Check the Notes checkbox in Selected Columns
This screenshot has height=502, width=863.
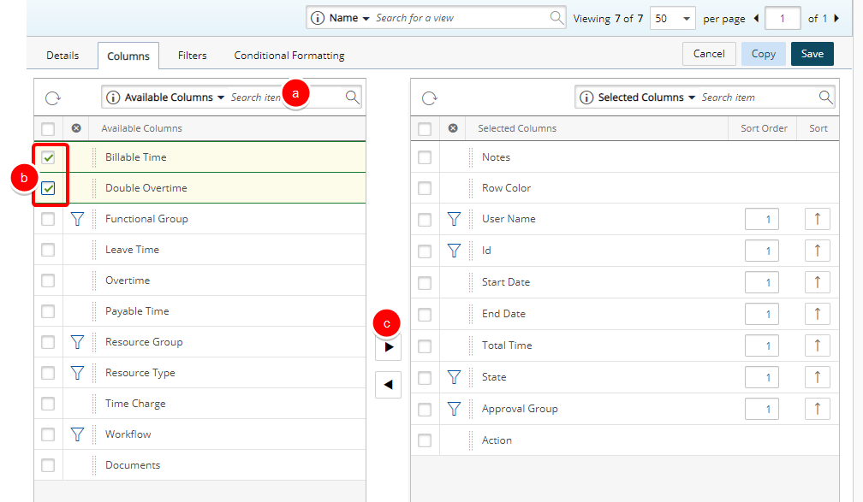pos(425,157)
